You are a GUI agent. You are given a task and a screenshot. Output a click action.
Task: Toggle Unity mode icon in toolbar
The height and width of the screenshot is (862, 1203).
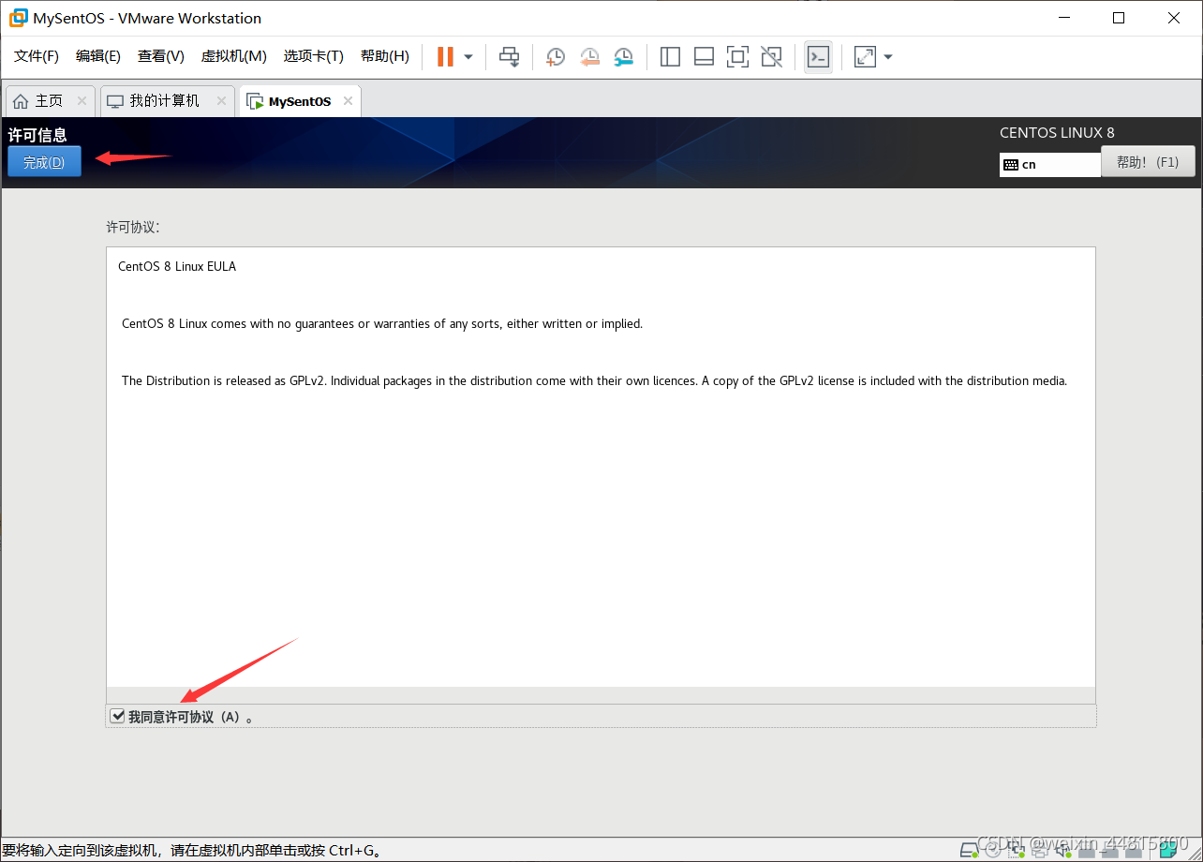coord(771,57)
